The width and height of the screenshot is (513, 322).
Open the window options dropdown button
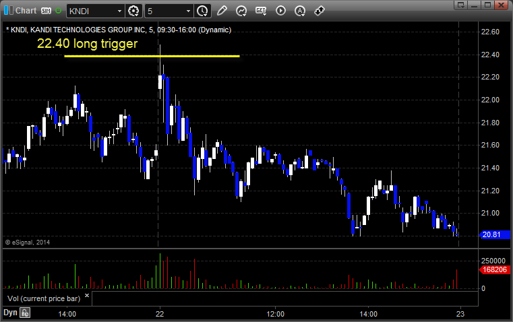coord(460,5)
